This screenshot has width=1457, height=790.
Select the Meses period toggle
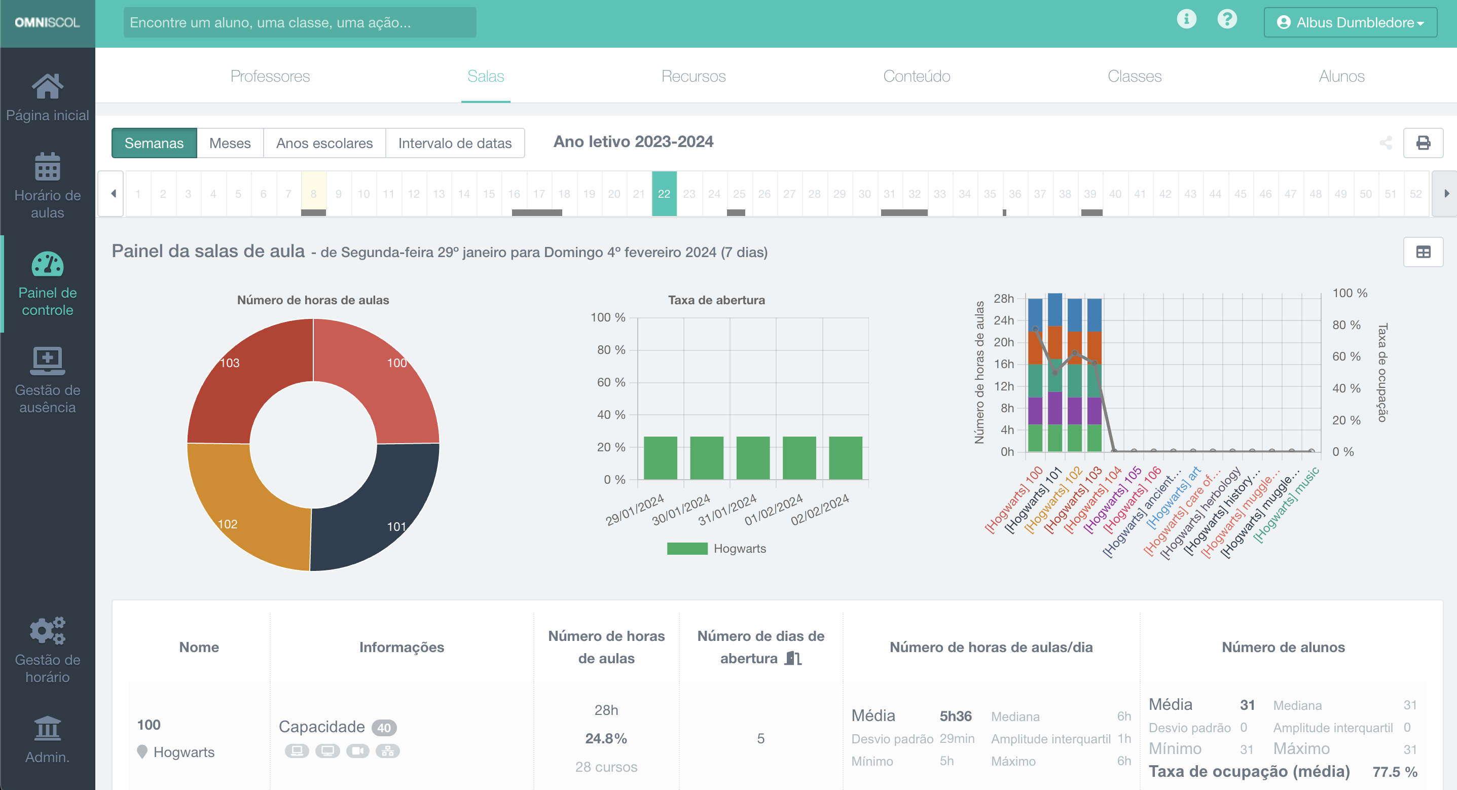230,143
